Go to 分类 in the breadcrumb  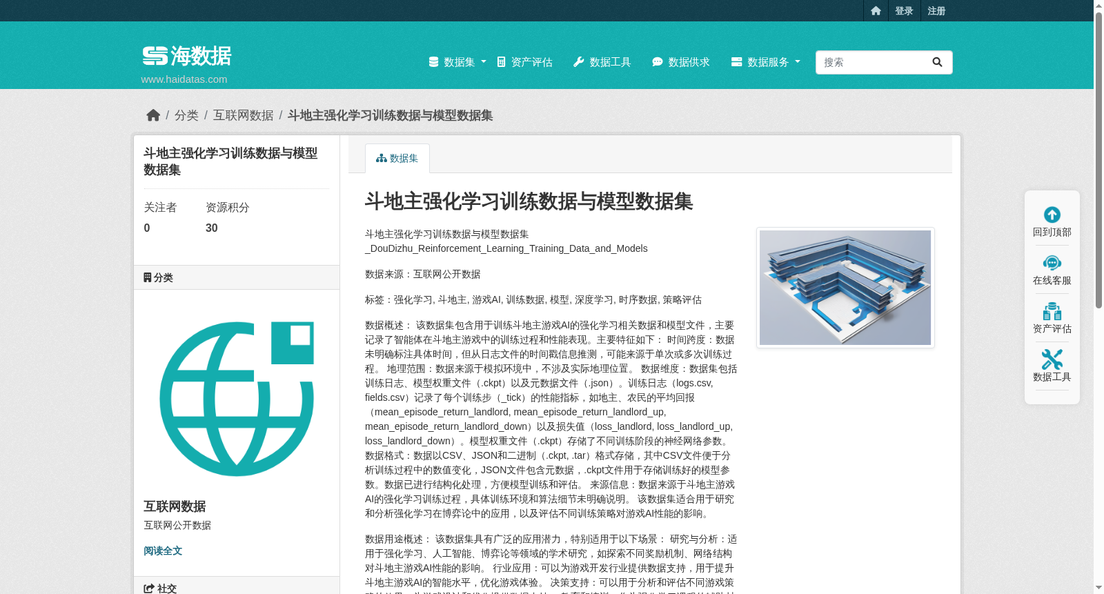point(186,115)
